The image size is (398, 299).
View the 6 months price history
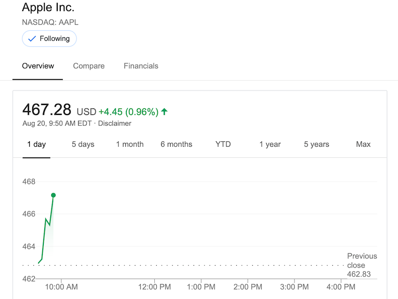[x=176, y=144]
